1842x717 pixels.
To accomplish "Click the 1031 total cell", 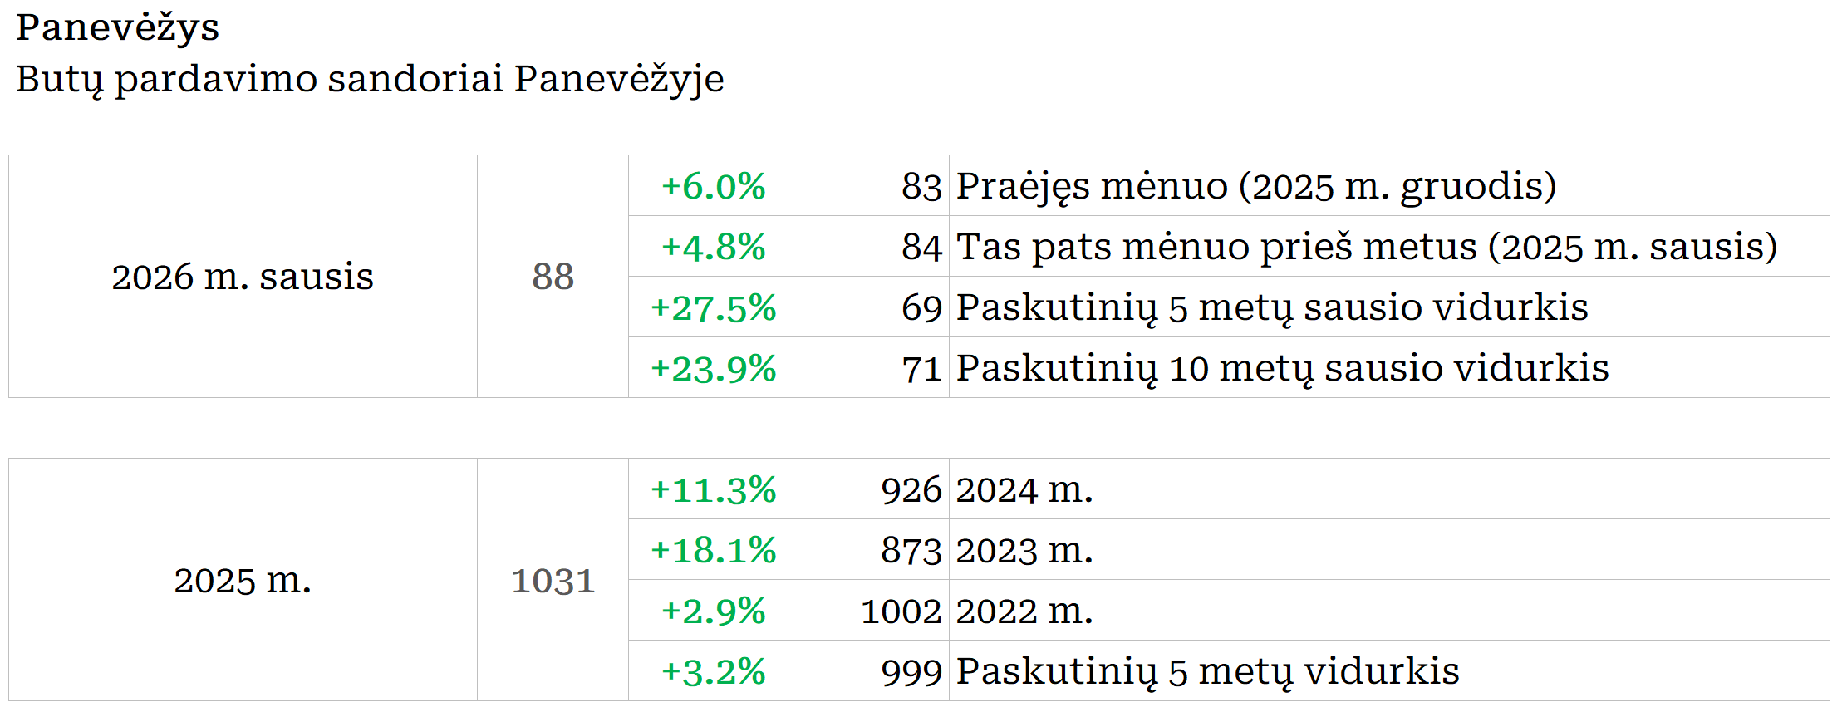I will 553,580.
